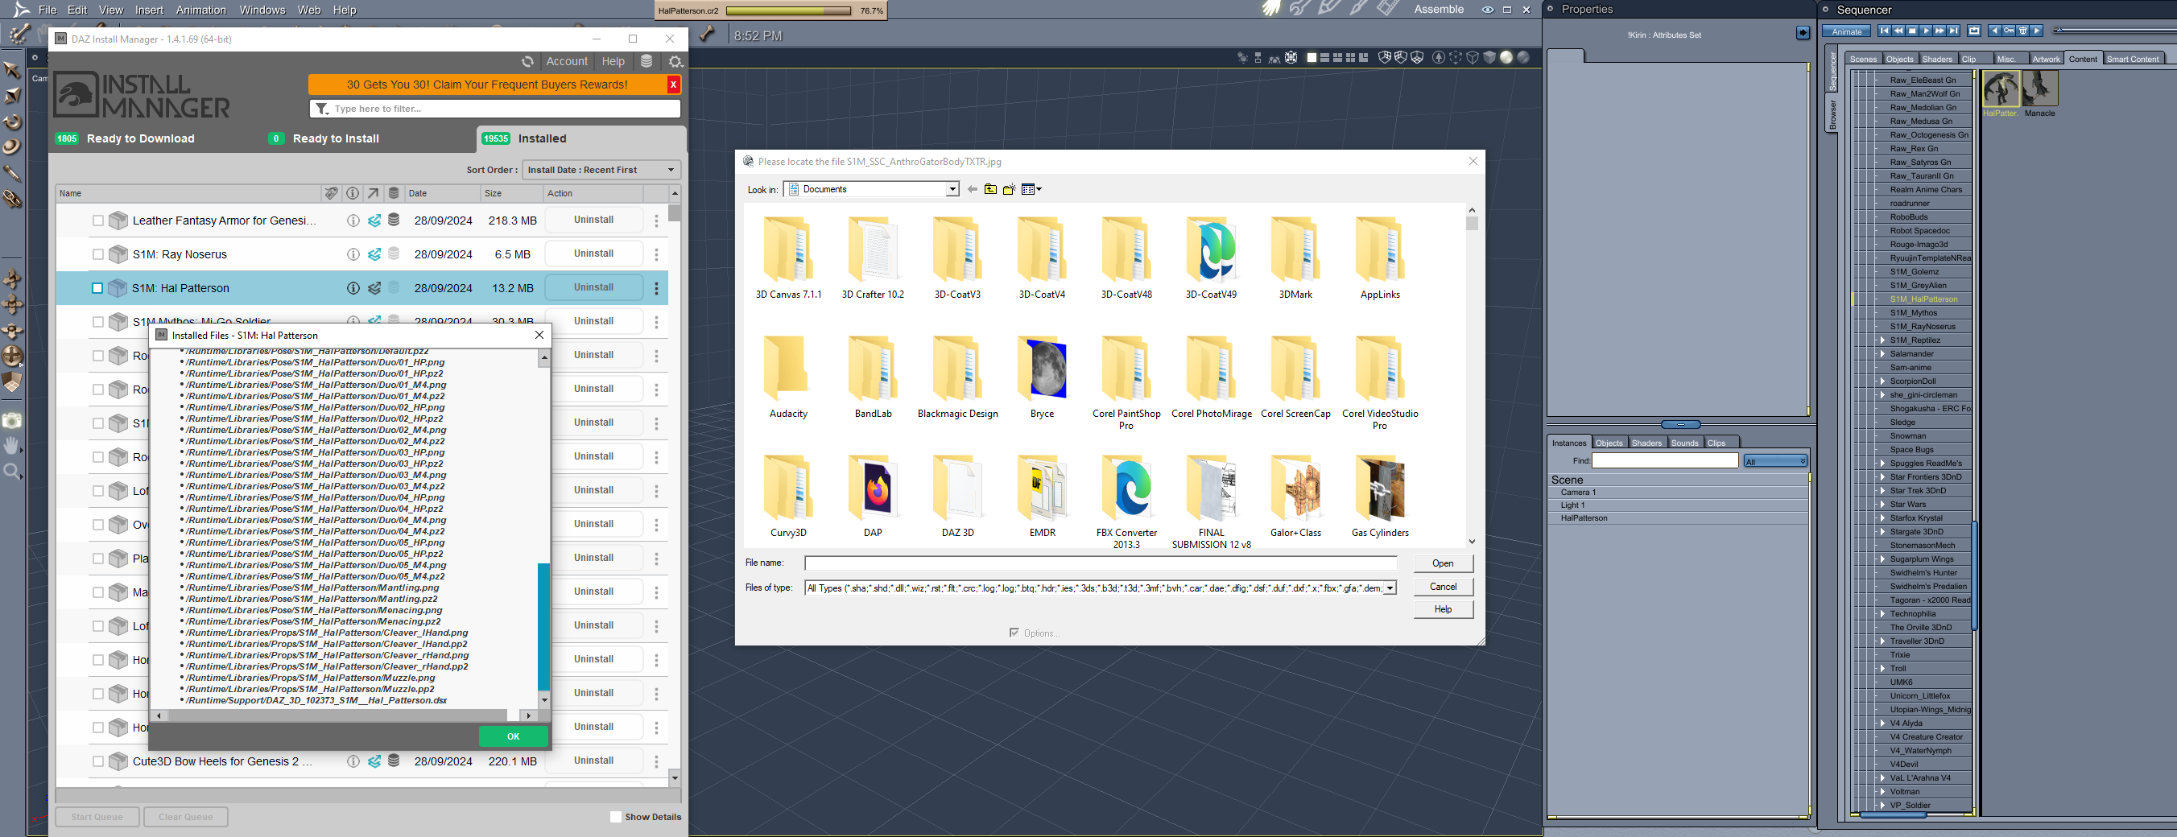This screenshot has height=837, width=2177.
Task: Tick the checkbox for Cute3D Bow Heels
Action: coord(98,761)
